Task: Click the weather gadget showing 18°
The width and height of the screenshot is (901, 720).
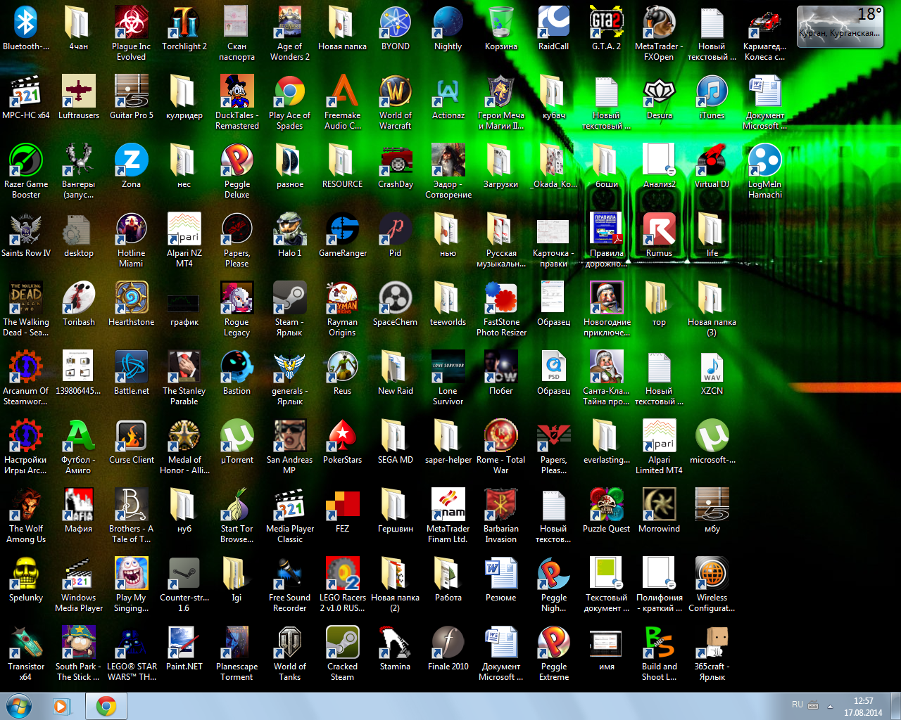Action: coord(839,27)
